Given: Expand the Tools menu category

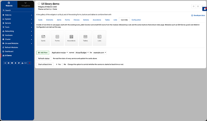Looking at the screenshot, I should pos(17,27).
